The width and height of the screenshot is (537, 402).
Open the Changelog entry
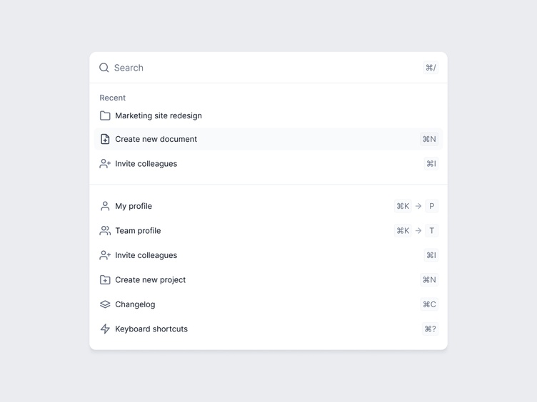(268, 304)
